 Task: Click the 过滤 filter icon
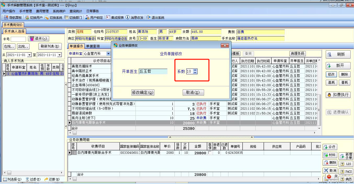(x=33, y=179)
